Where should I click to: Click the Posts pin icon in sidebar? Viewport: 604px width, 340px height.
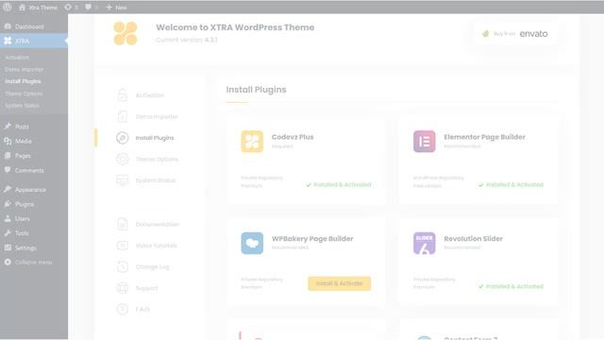(8, 126)
